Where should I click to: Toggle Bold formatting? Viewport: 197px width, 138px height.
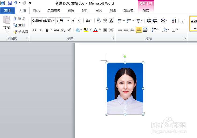click(x=34, y=30)
